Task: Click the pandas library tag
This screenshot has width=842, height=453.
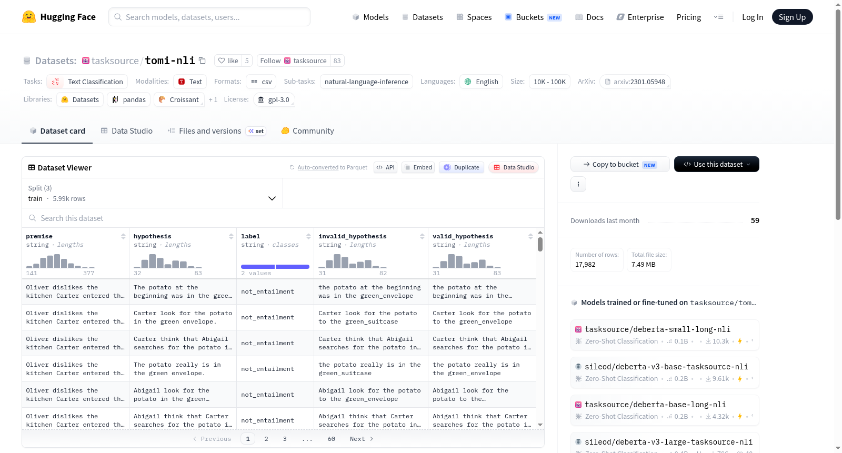Action: [129, 99]
